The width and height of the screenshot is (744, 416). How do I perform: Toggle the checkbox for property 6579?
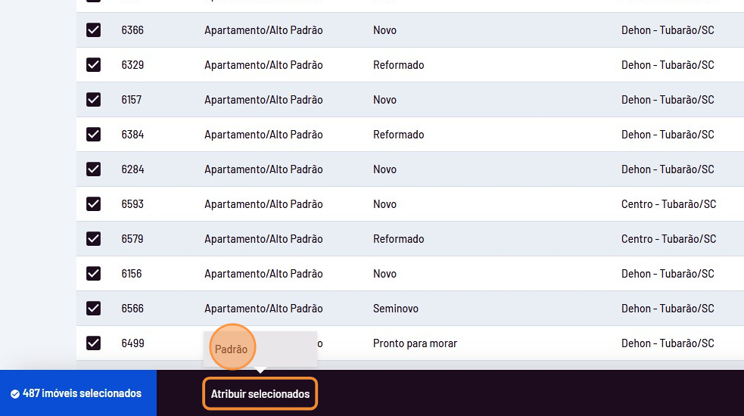click(93, 239)
